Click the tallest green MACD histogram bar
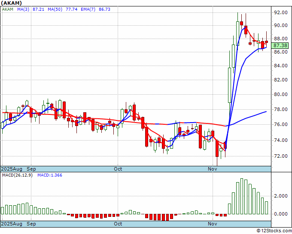 tap(242, 196)
